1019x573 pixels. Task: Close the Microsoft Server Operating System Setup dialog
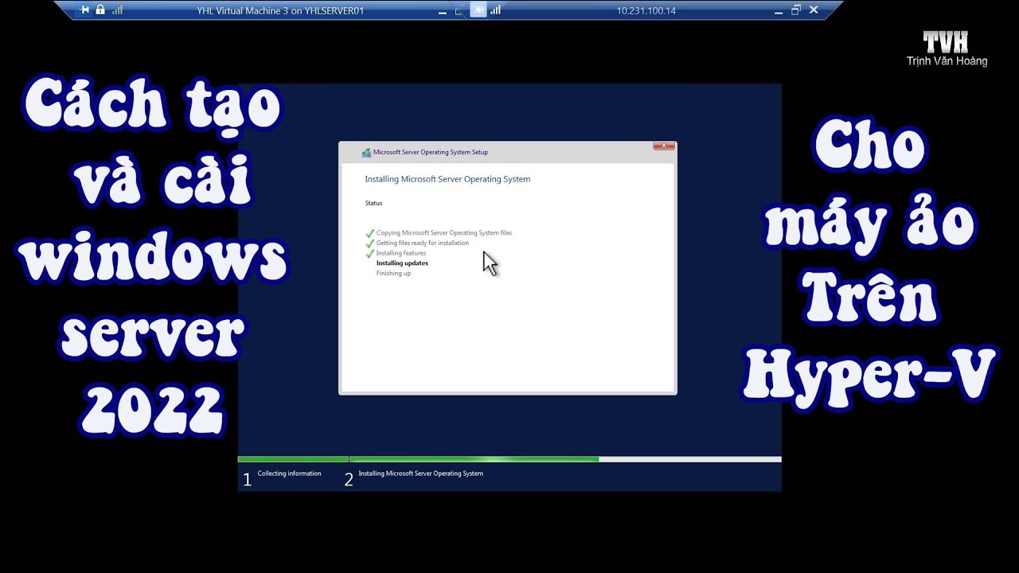coord(664,146)
